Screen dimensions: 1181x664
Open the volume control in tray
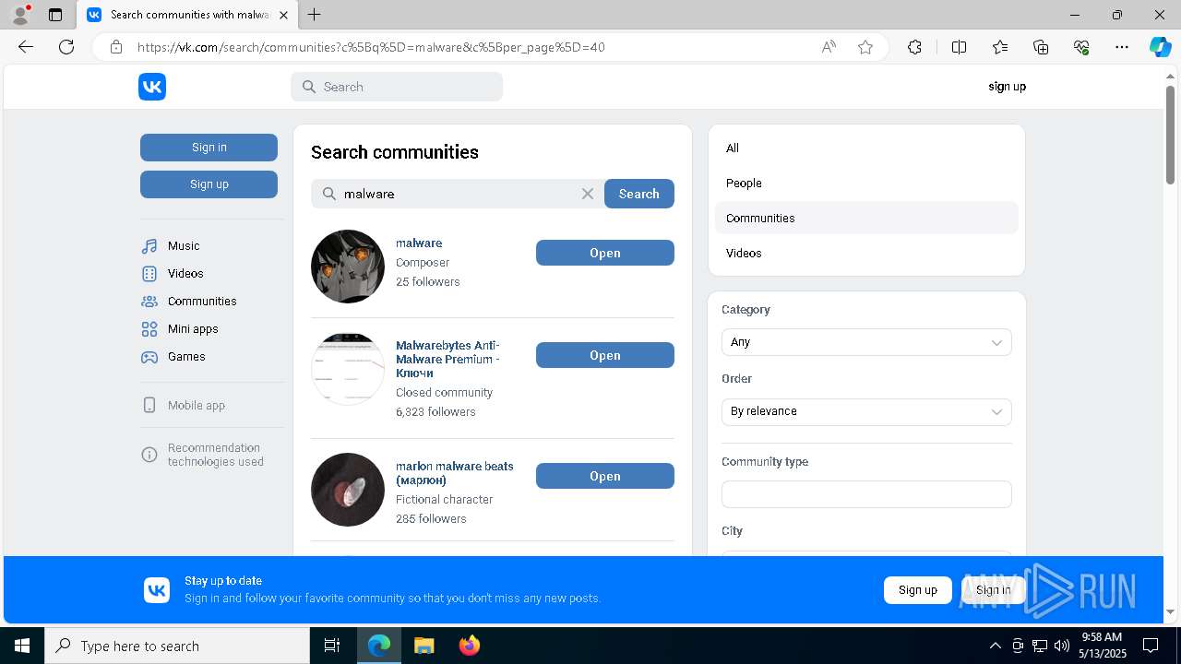coord(1061,646)
